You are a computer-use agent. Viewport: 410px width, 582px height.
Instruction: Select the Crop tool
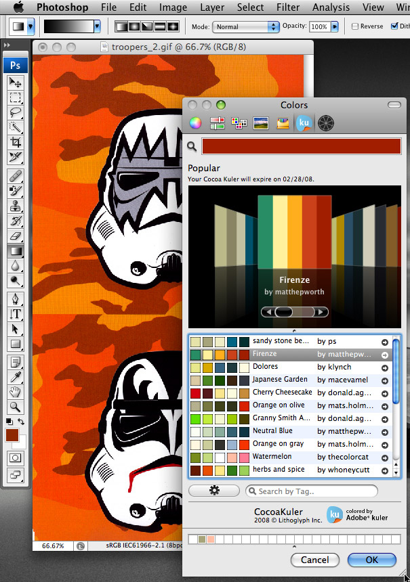[15, 142]
